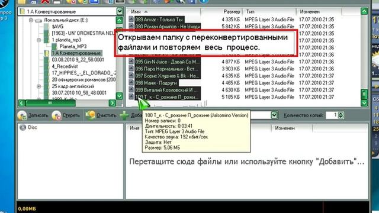Select 20 офицерских романсов folder
The width and height of the screenshot is (379, 213).
click(x=83, y=79)
